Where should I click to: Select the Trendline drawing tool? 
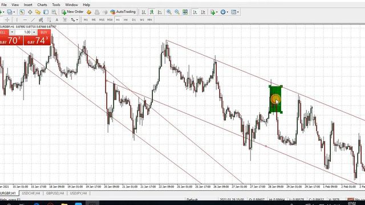[x=33, y=20]
